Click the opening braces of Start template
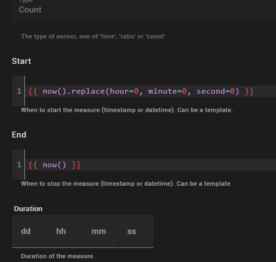 (x=33, y=91)
